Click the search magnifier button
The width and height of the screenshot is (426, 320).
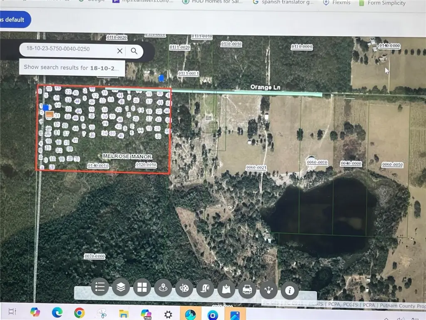point(134,51)
